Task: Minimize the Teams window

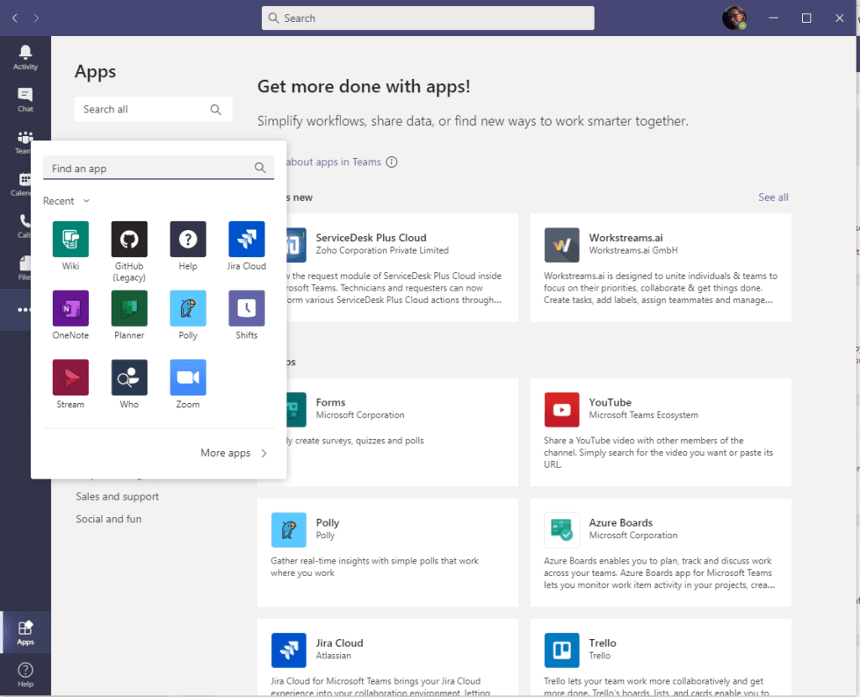Action: (x=773, y=18)
